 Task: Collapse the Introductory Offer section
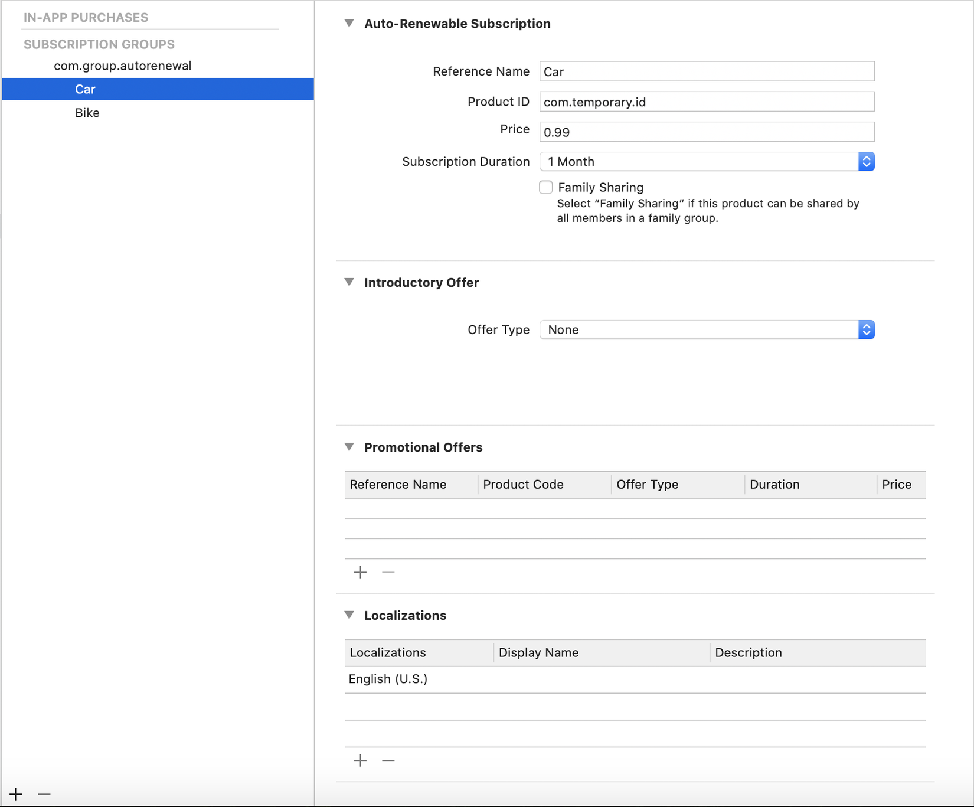click(349, 282)
